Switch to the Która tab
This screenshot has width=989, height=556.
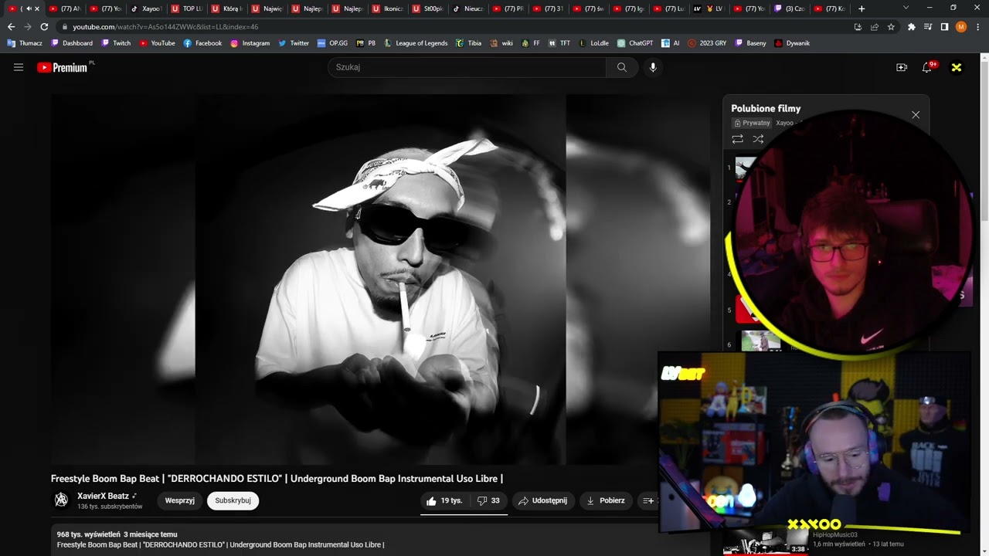tap(226, 8)
